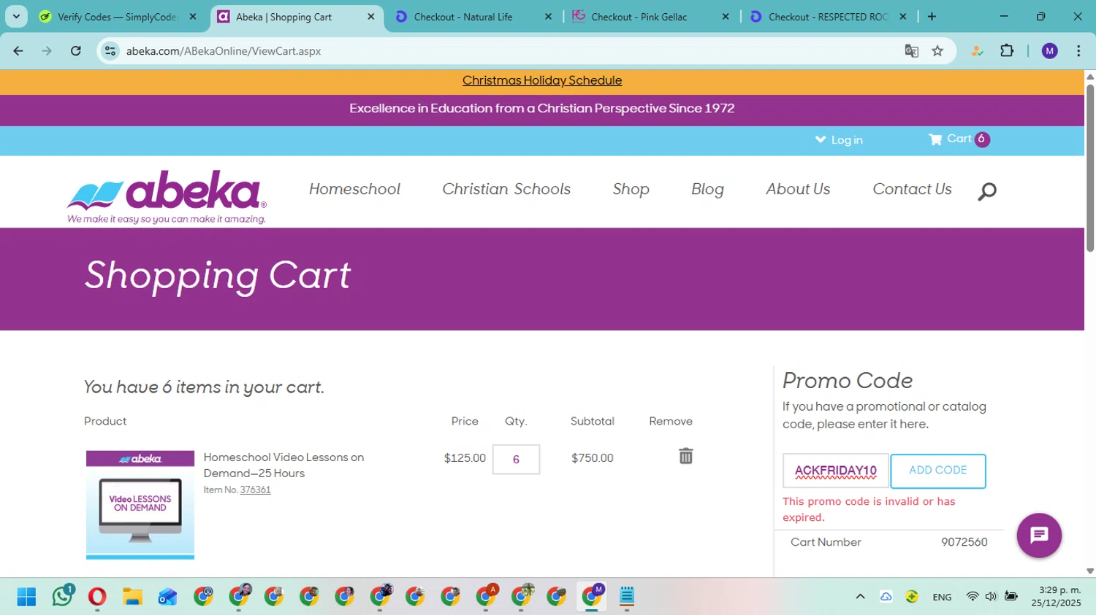Launch Opera from the taskbar
The height and width of the screenshot is (615, 1096).
pos(97,597)
